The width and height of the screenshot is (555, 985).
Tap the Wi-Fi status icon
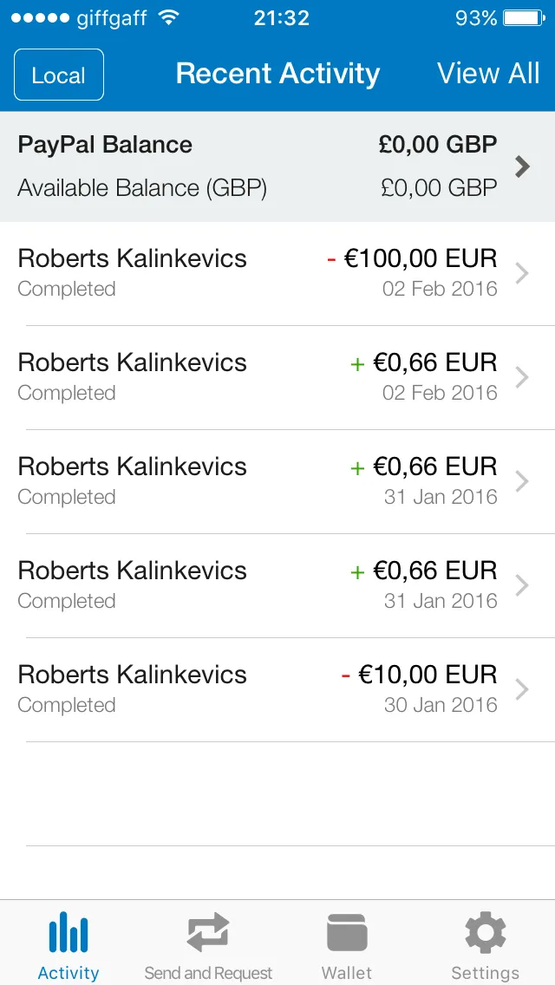tap(168, 17)
